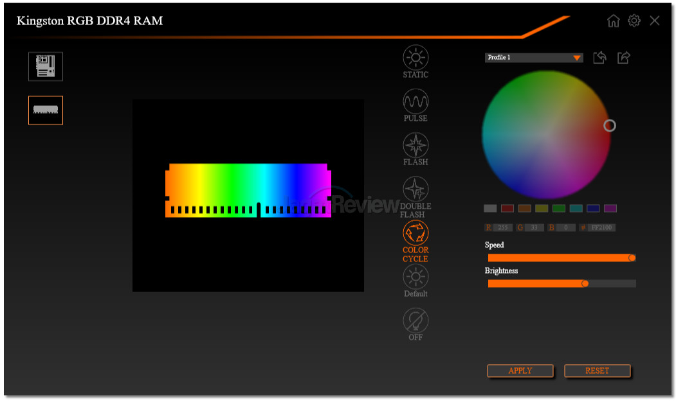676x402 pixels.
Task: Click the R value field
Action: [x=503, y=228]
